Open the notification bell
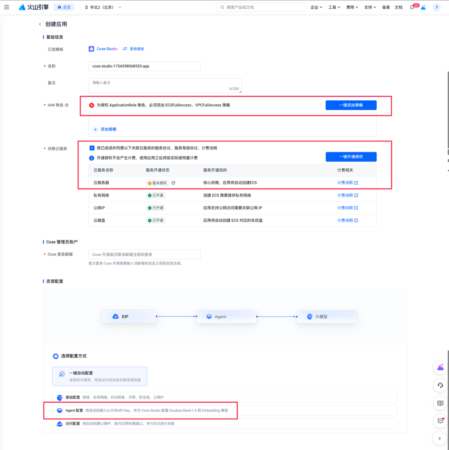 click(x=412, y=7)
